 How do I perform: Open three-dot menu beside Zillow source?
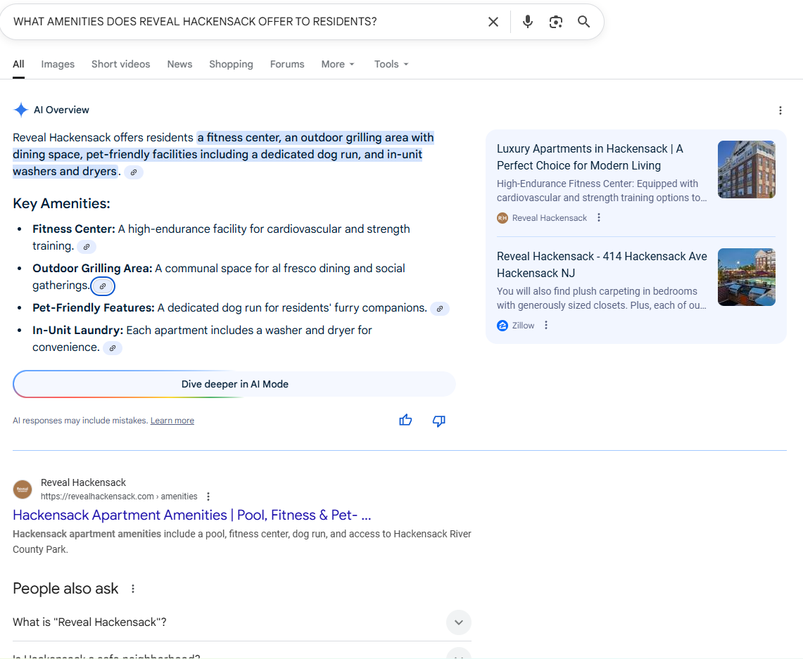[546, 326]
